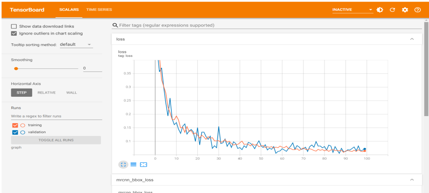Uncheck Ignore outliers in chart scaling
The height and width of the screenshot is (193, 429).
pyautogui.click(x=14, y=33)
